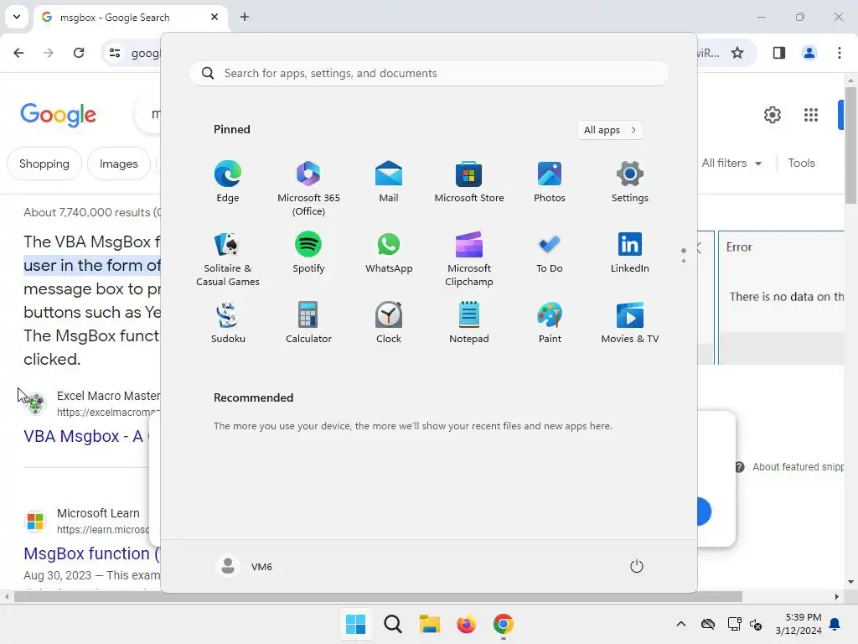This screenshot has width=858, height=644.
Task: Open the To Do app
Action: click(550, 252)
